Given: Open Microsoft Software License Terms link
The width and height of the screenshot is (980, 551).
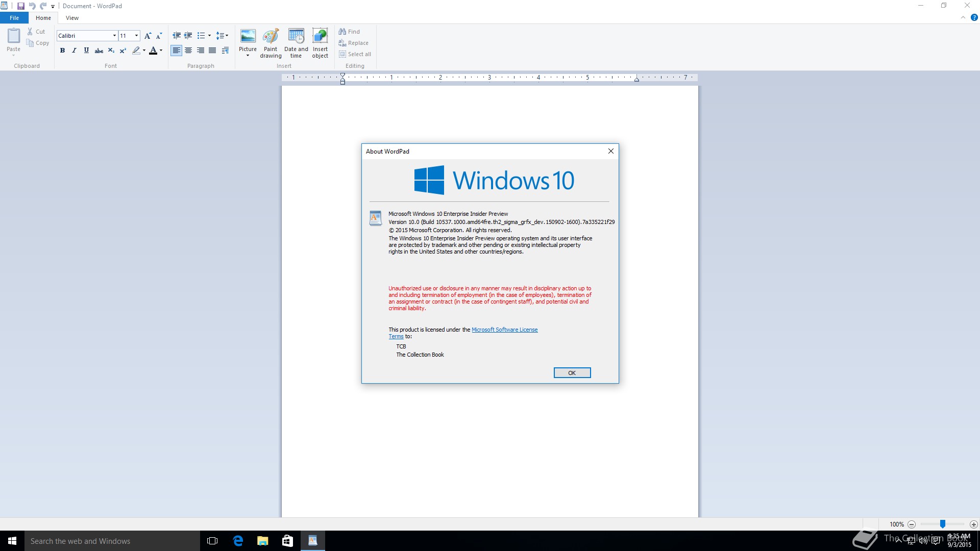Looking at the screenshot, I should click(504, 330).
